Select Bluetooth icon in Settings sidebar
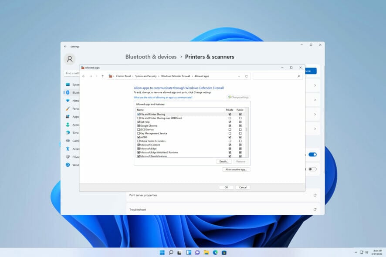 pyautogui.click(x=68, y=92)
